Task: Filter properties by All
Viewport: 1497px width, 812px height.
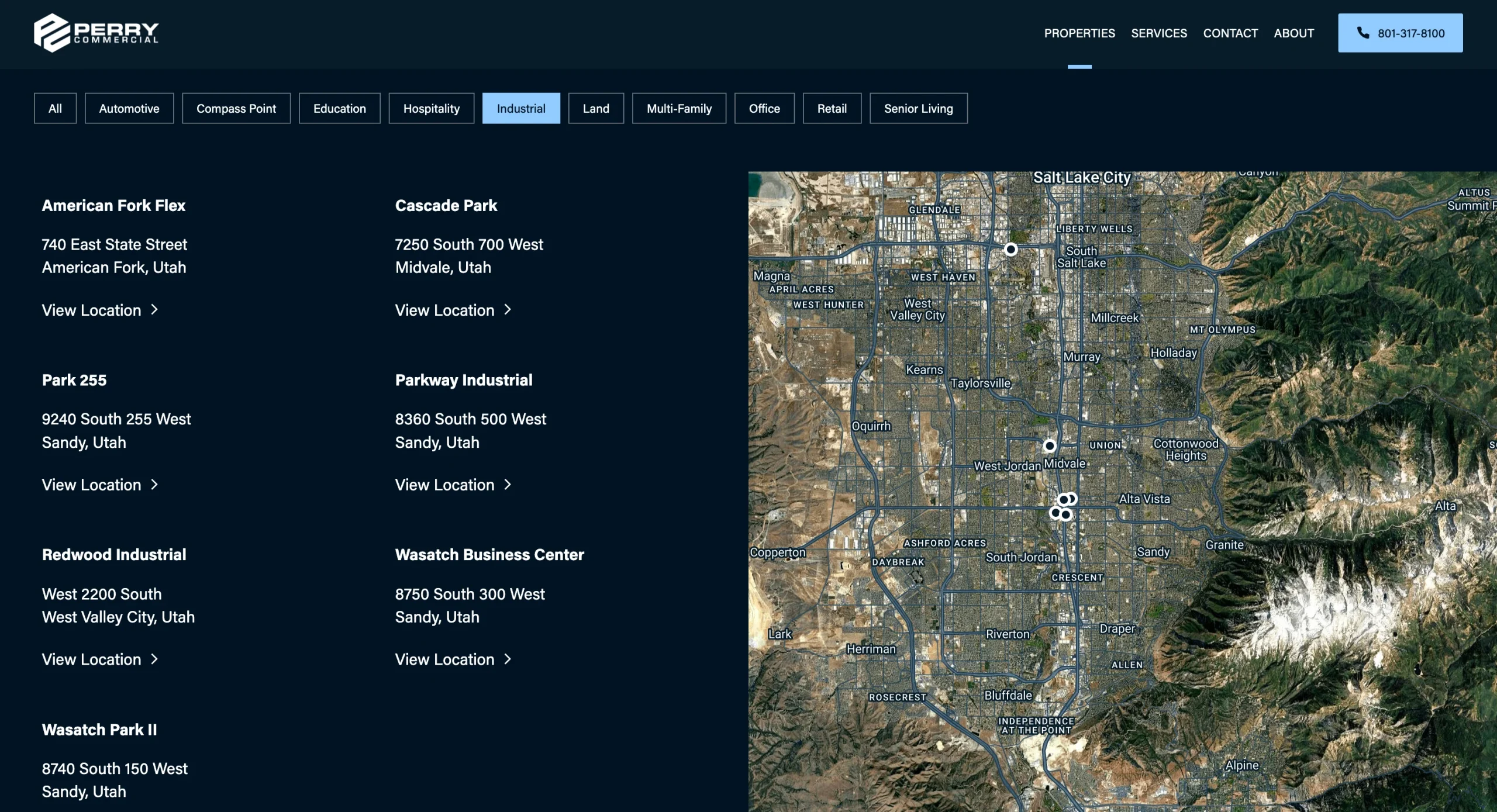Action: 55,108
